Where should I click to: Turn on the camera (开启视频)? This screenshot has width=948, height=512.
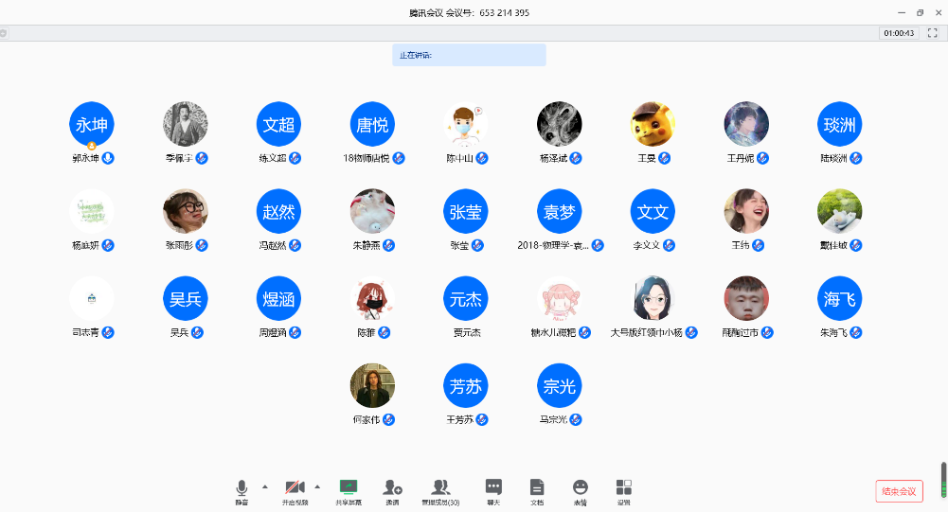click(x=295, y=489)
